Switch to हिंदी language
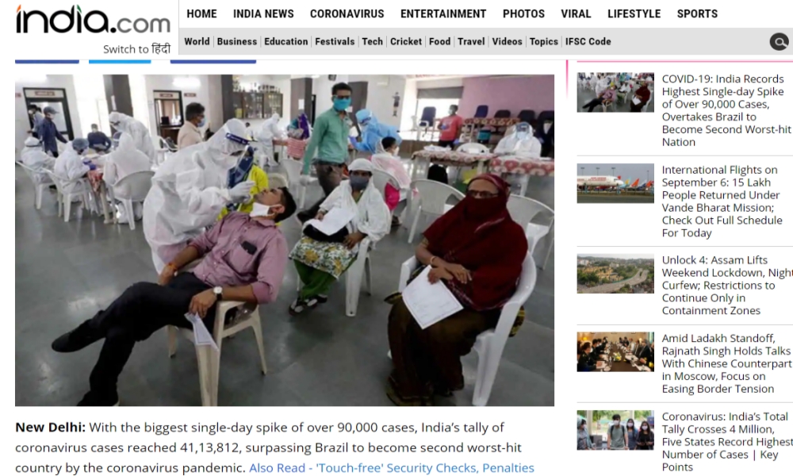The image size is (793, 476). (136, 49)
